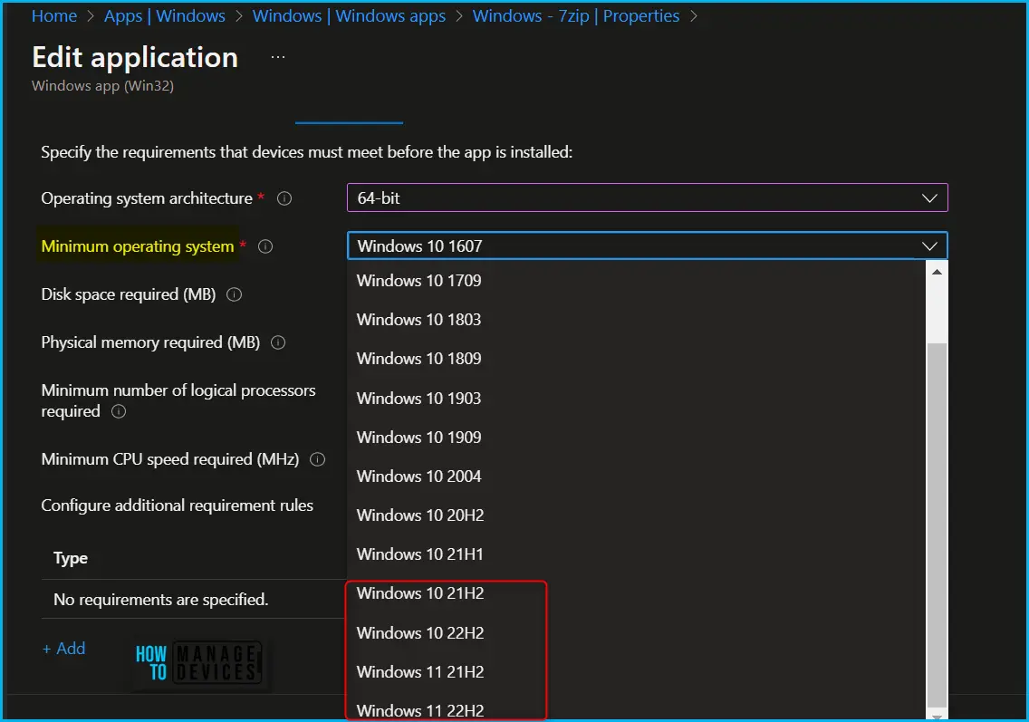
Task: Choose Windows 10 20H2 from list
Action: click(x=637, y=515)
